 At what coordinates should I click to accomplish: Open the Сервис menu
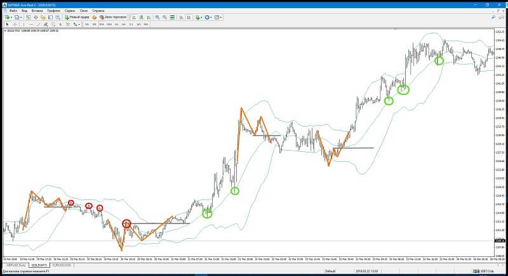70,11
